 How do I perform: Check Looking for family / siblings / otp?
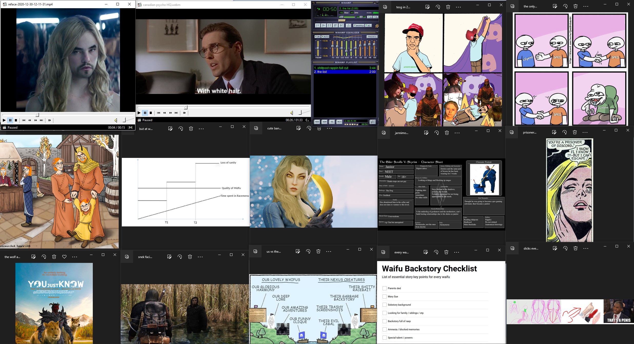(385, 313)
